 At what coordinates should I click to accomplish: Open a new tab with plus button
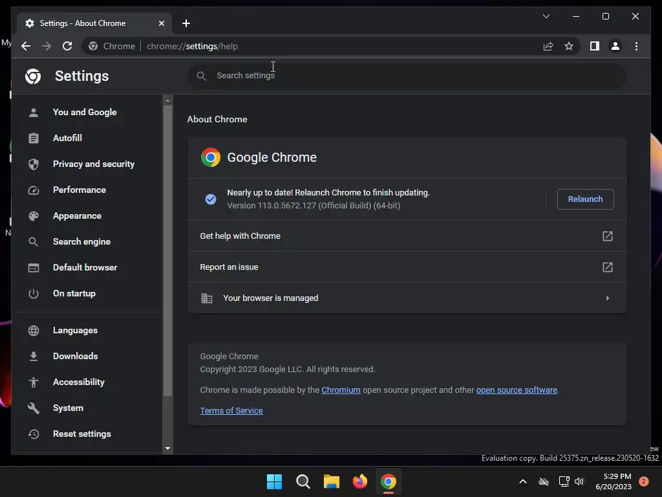point(186,23)
